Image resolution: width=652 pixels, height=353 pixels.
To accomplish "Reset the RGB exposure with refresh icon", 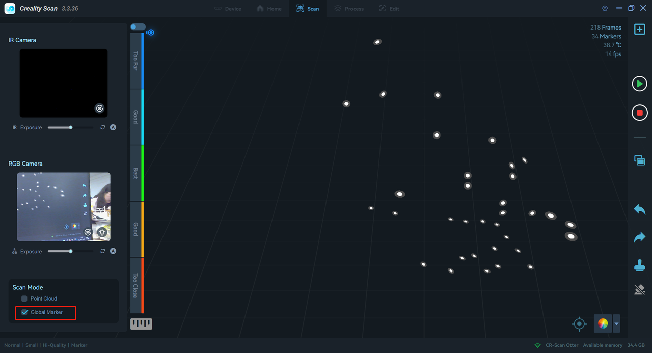I will click(x=103, y=251).
